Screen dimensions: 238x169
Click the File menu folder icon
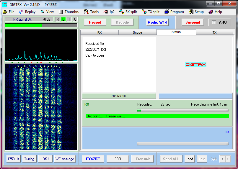[5, 12]
